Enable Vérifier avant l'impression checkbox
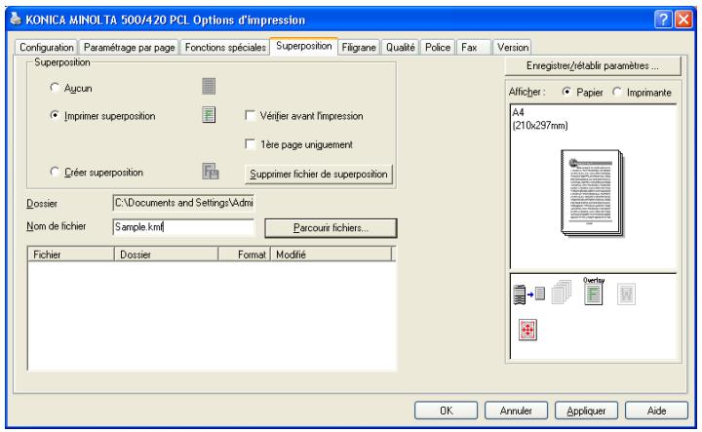The width and height of the screenshot is (702, 432). pos(251,115)
